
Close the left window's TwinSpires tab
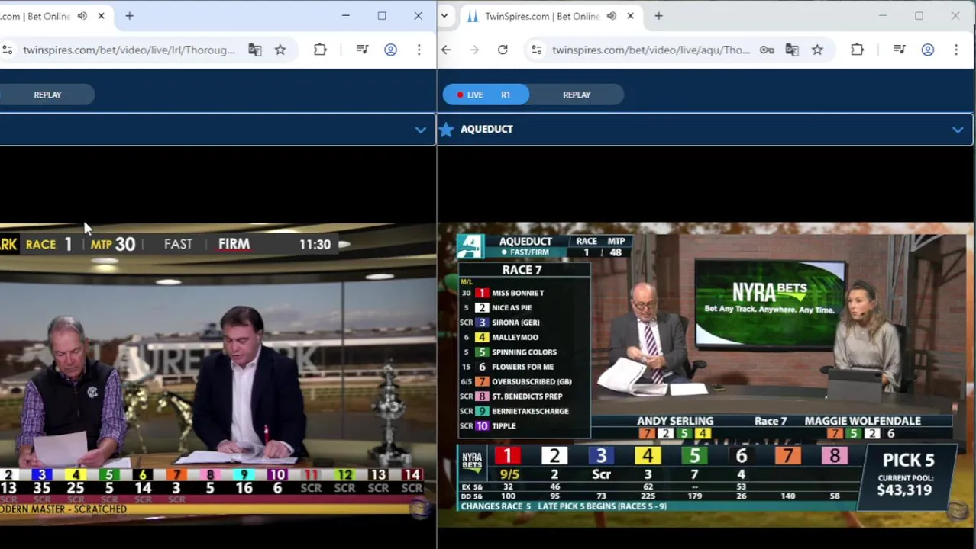[x=101, y=16]
